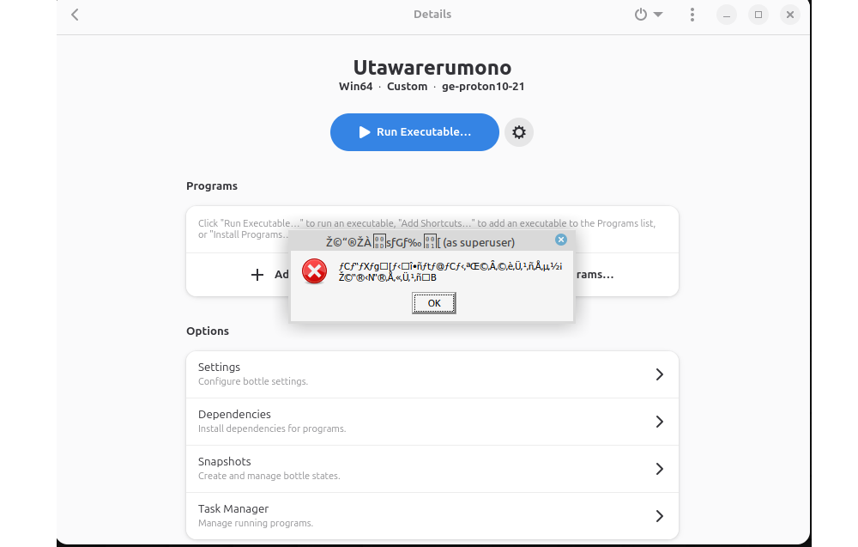This screenshot has width=858, height=547.
Task: Open the power options dropdown
Action: (649, 15)
